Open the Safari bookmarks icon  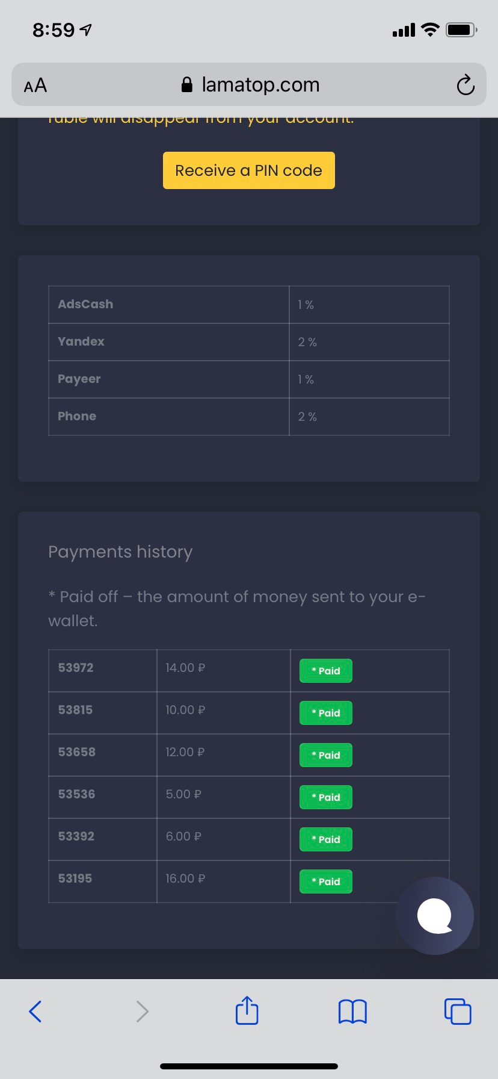[x=352, y=1011]
